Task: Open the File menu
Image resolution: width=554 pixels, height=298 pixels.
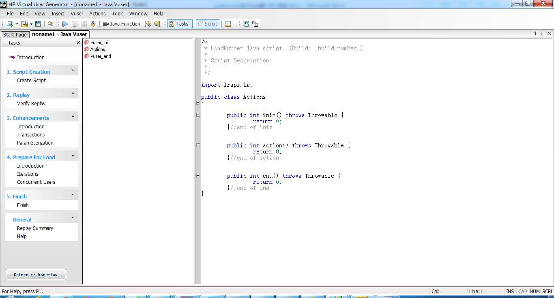Action: coord(10,13)
